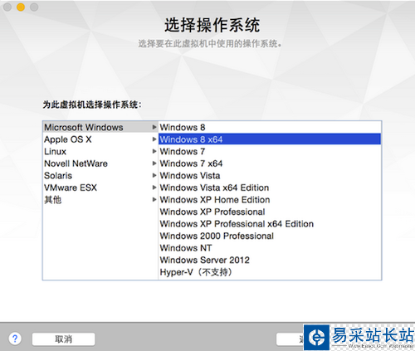
Task: Choose Windows Vista entry
Action: (x=270, y=176)
